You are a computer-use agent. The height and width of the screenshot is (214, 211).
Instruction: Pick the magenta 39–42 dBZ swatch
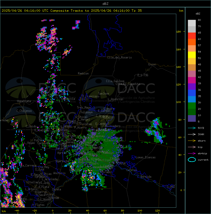coord(192,80)
